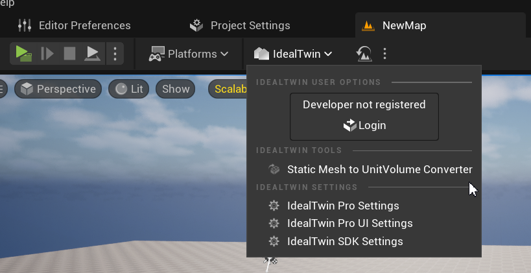
Task: Open IdealTwin Pro Settings
Action: point(343,206)
